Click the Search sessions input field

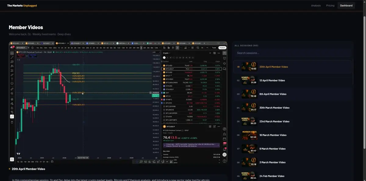292,53
